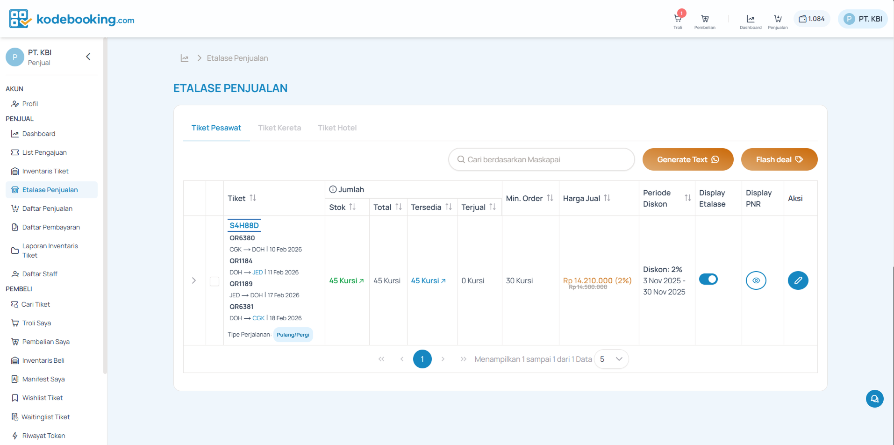Tick the checkbox for ticket S4H88D

pos(215,281)
